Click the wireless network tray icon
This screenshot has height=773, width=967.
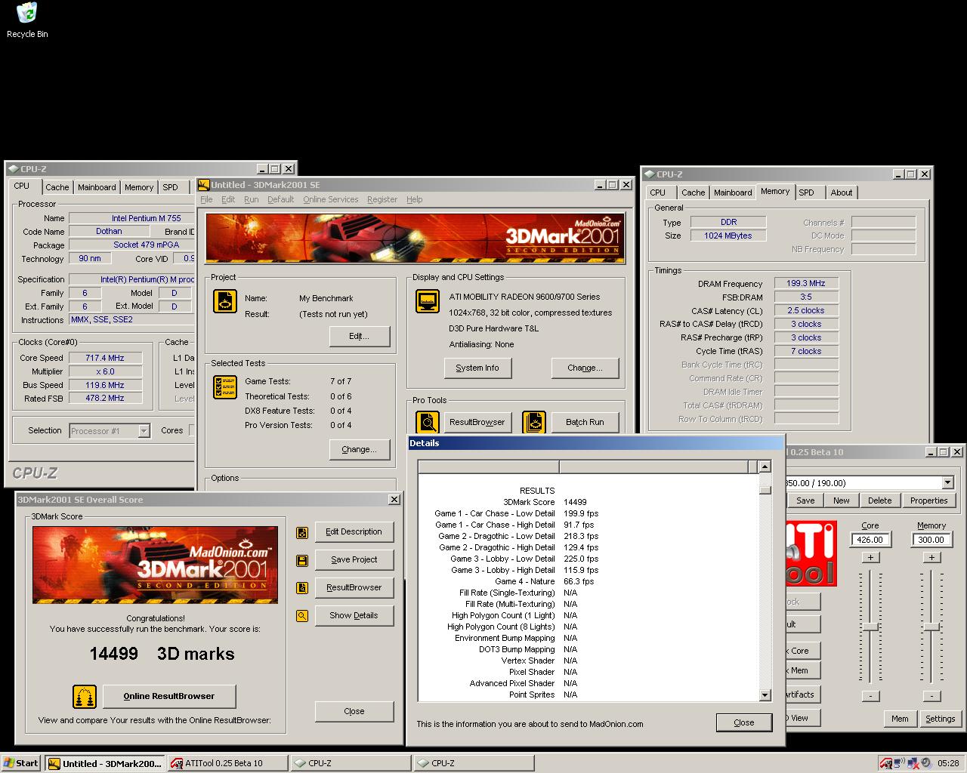point(900,763)
